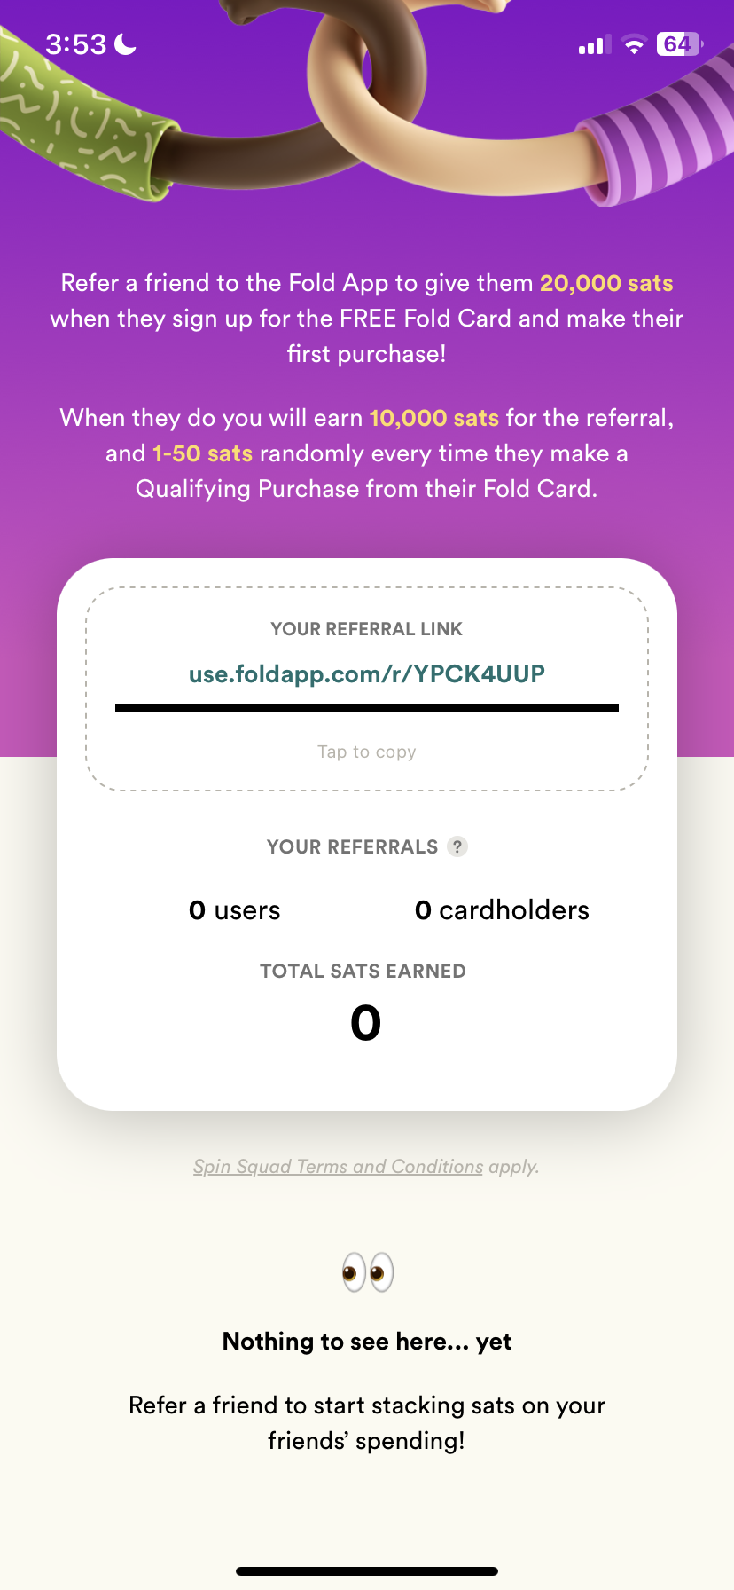Viewport: 734px width, 1590px height.
Task: Copy the use.foldapp.com referral link
Action: (367, 674)
